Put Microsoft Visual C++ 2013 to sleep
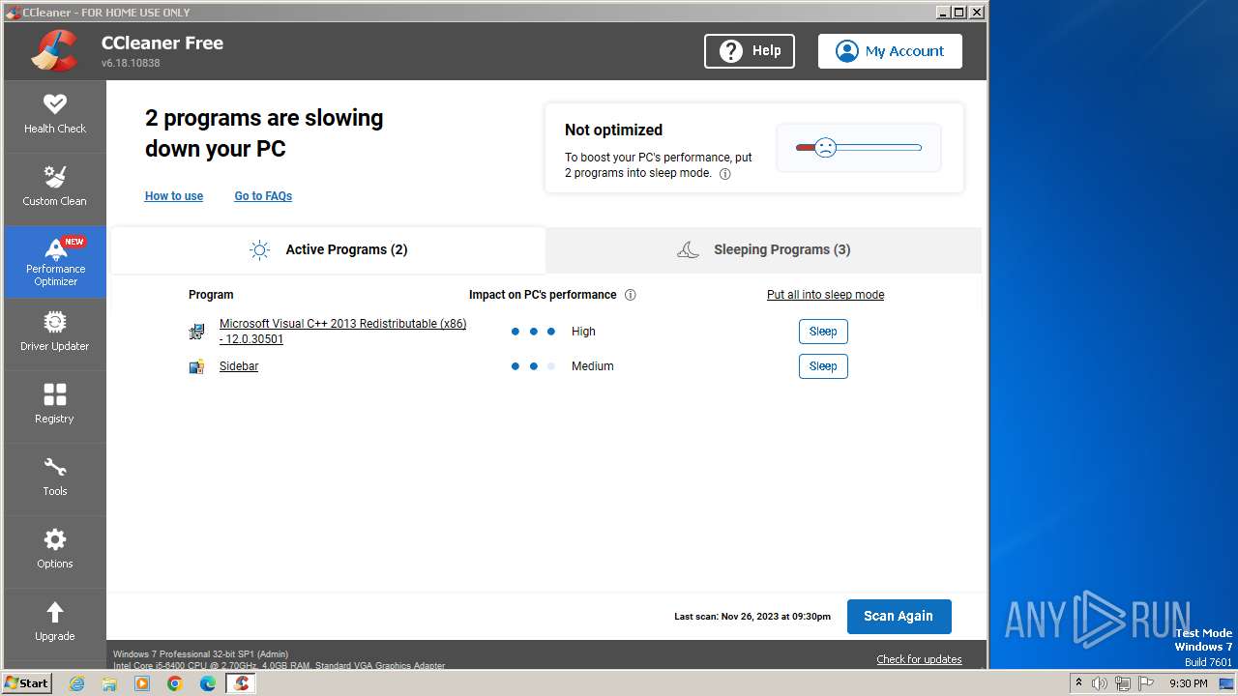Viewport: 1238px width, 696px height. (823, 332)
